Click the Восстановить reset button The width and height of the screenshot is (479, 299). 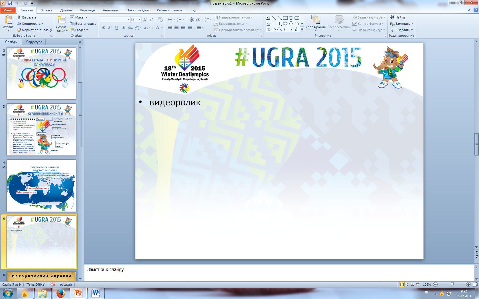(83, 24)
